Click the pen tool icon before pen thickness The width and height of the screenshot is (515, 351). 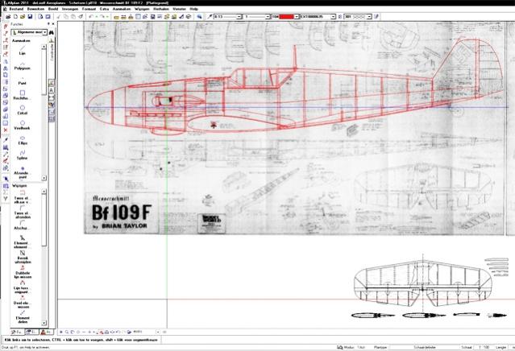(210, 16)
